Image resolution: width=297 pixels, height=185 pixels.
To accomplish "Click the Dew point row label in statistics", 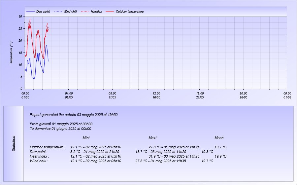I will coord(39,152).
